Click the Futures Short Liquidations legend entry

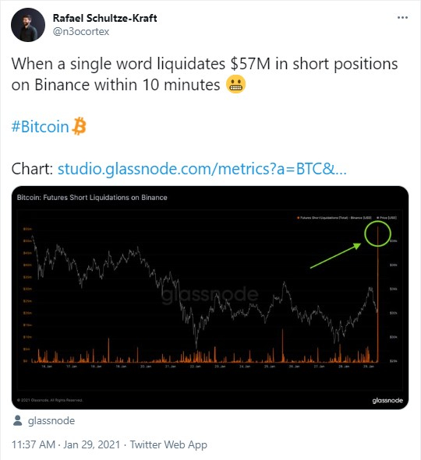[x=334, y=218]
